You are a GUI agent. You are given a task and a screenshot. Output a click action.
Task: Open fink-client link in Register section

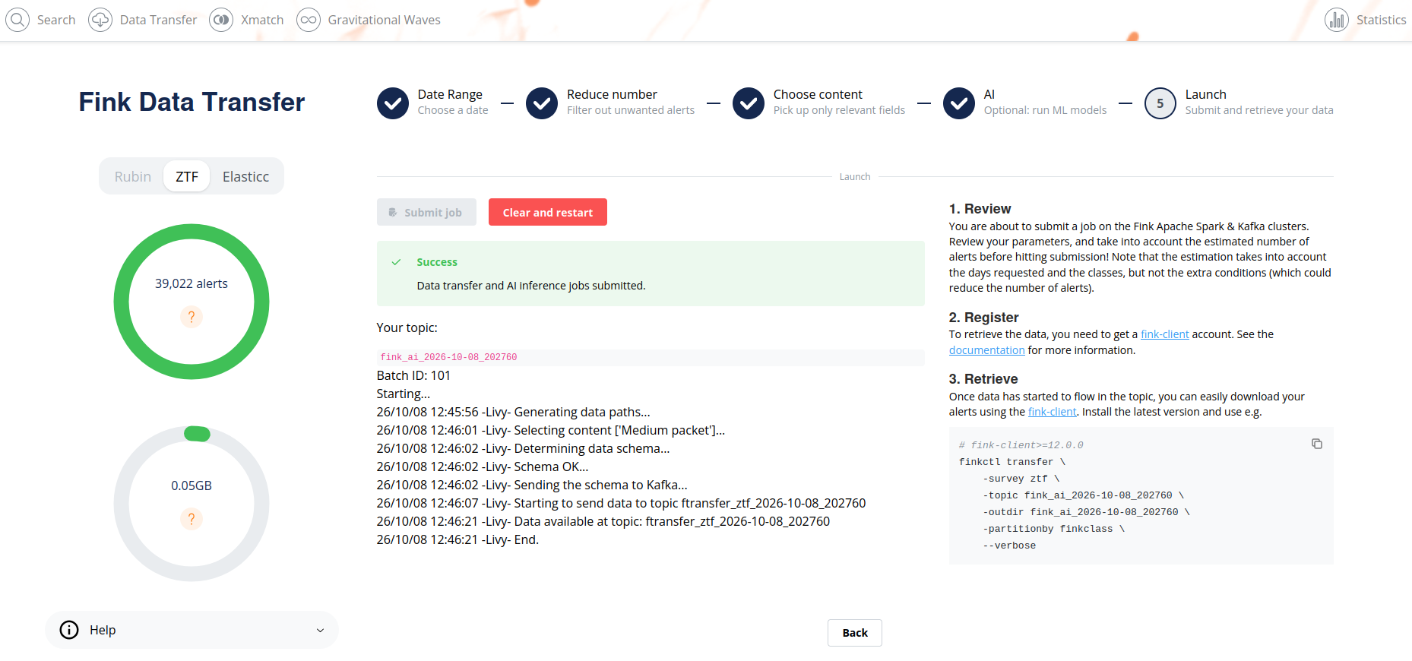(1165, 334)
